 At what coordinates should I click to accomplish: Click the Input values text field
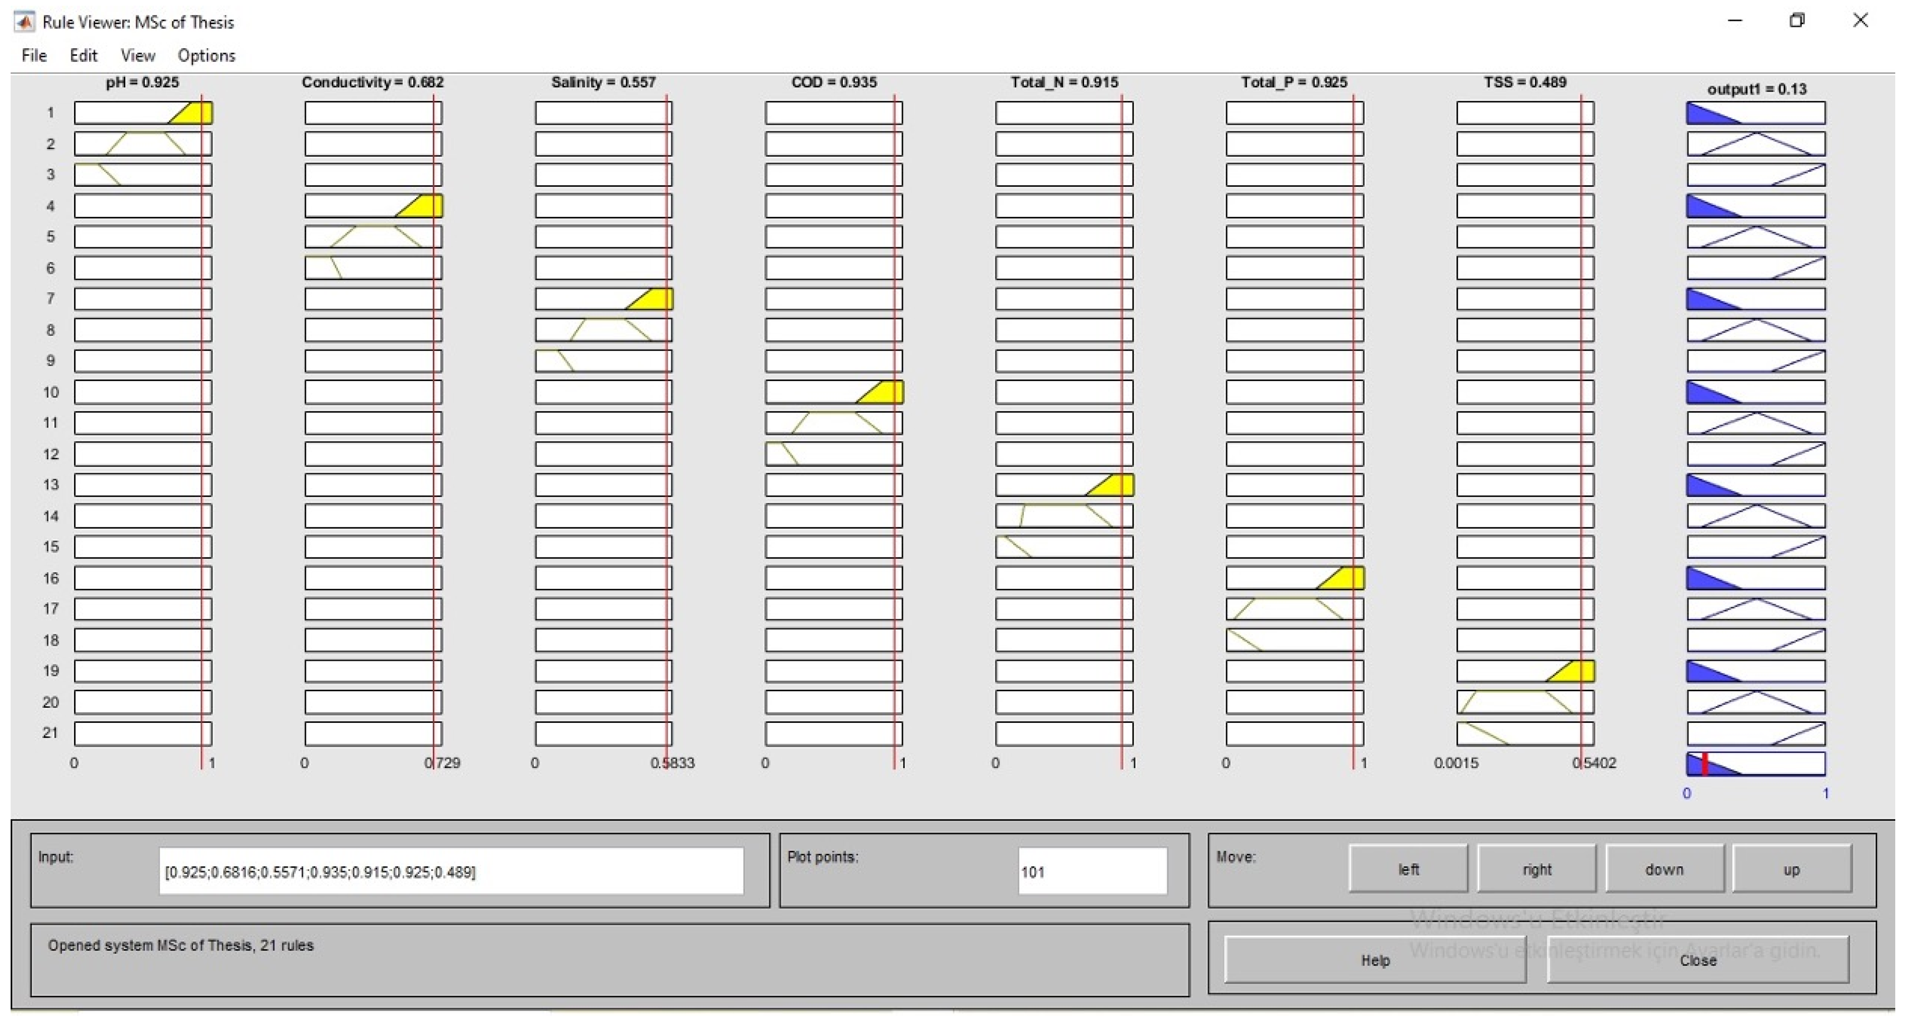point(451,871)
